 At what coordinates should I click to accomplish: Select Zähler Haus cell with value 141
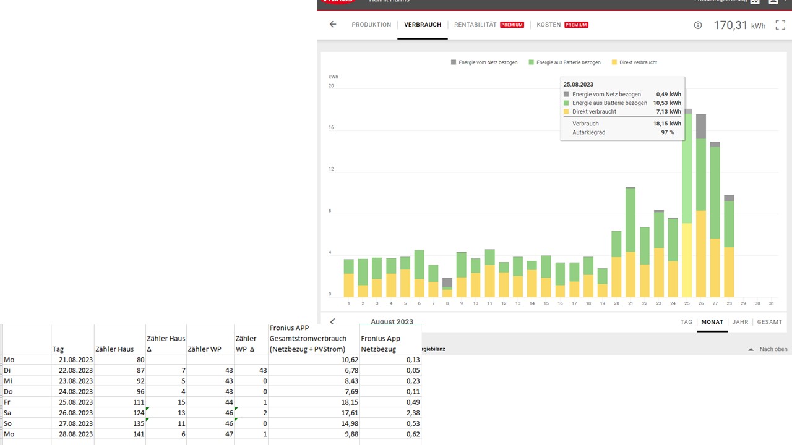coord(119,434)
